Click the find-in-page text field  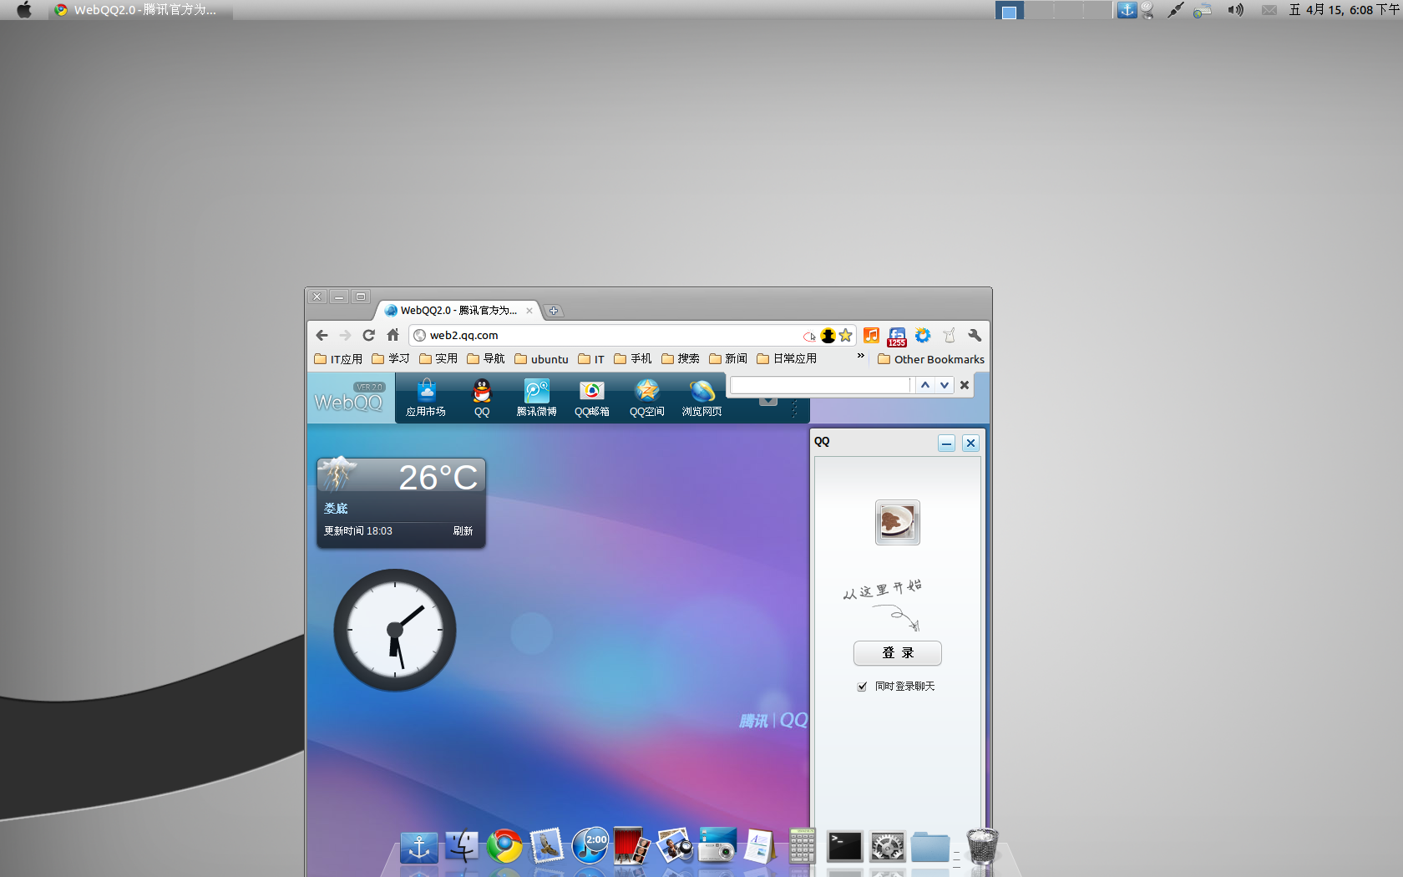tap(821, 385)
